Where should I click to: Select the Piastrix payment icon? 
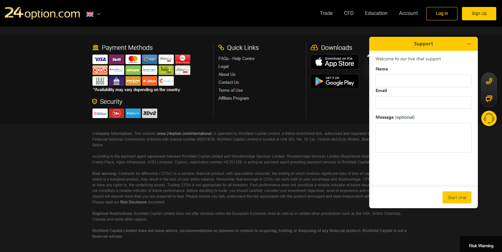point(166,81)
